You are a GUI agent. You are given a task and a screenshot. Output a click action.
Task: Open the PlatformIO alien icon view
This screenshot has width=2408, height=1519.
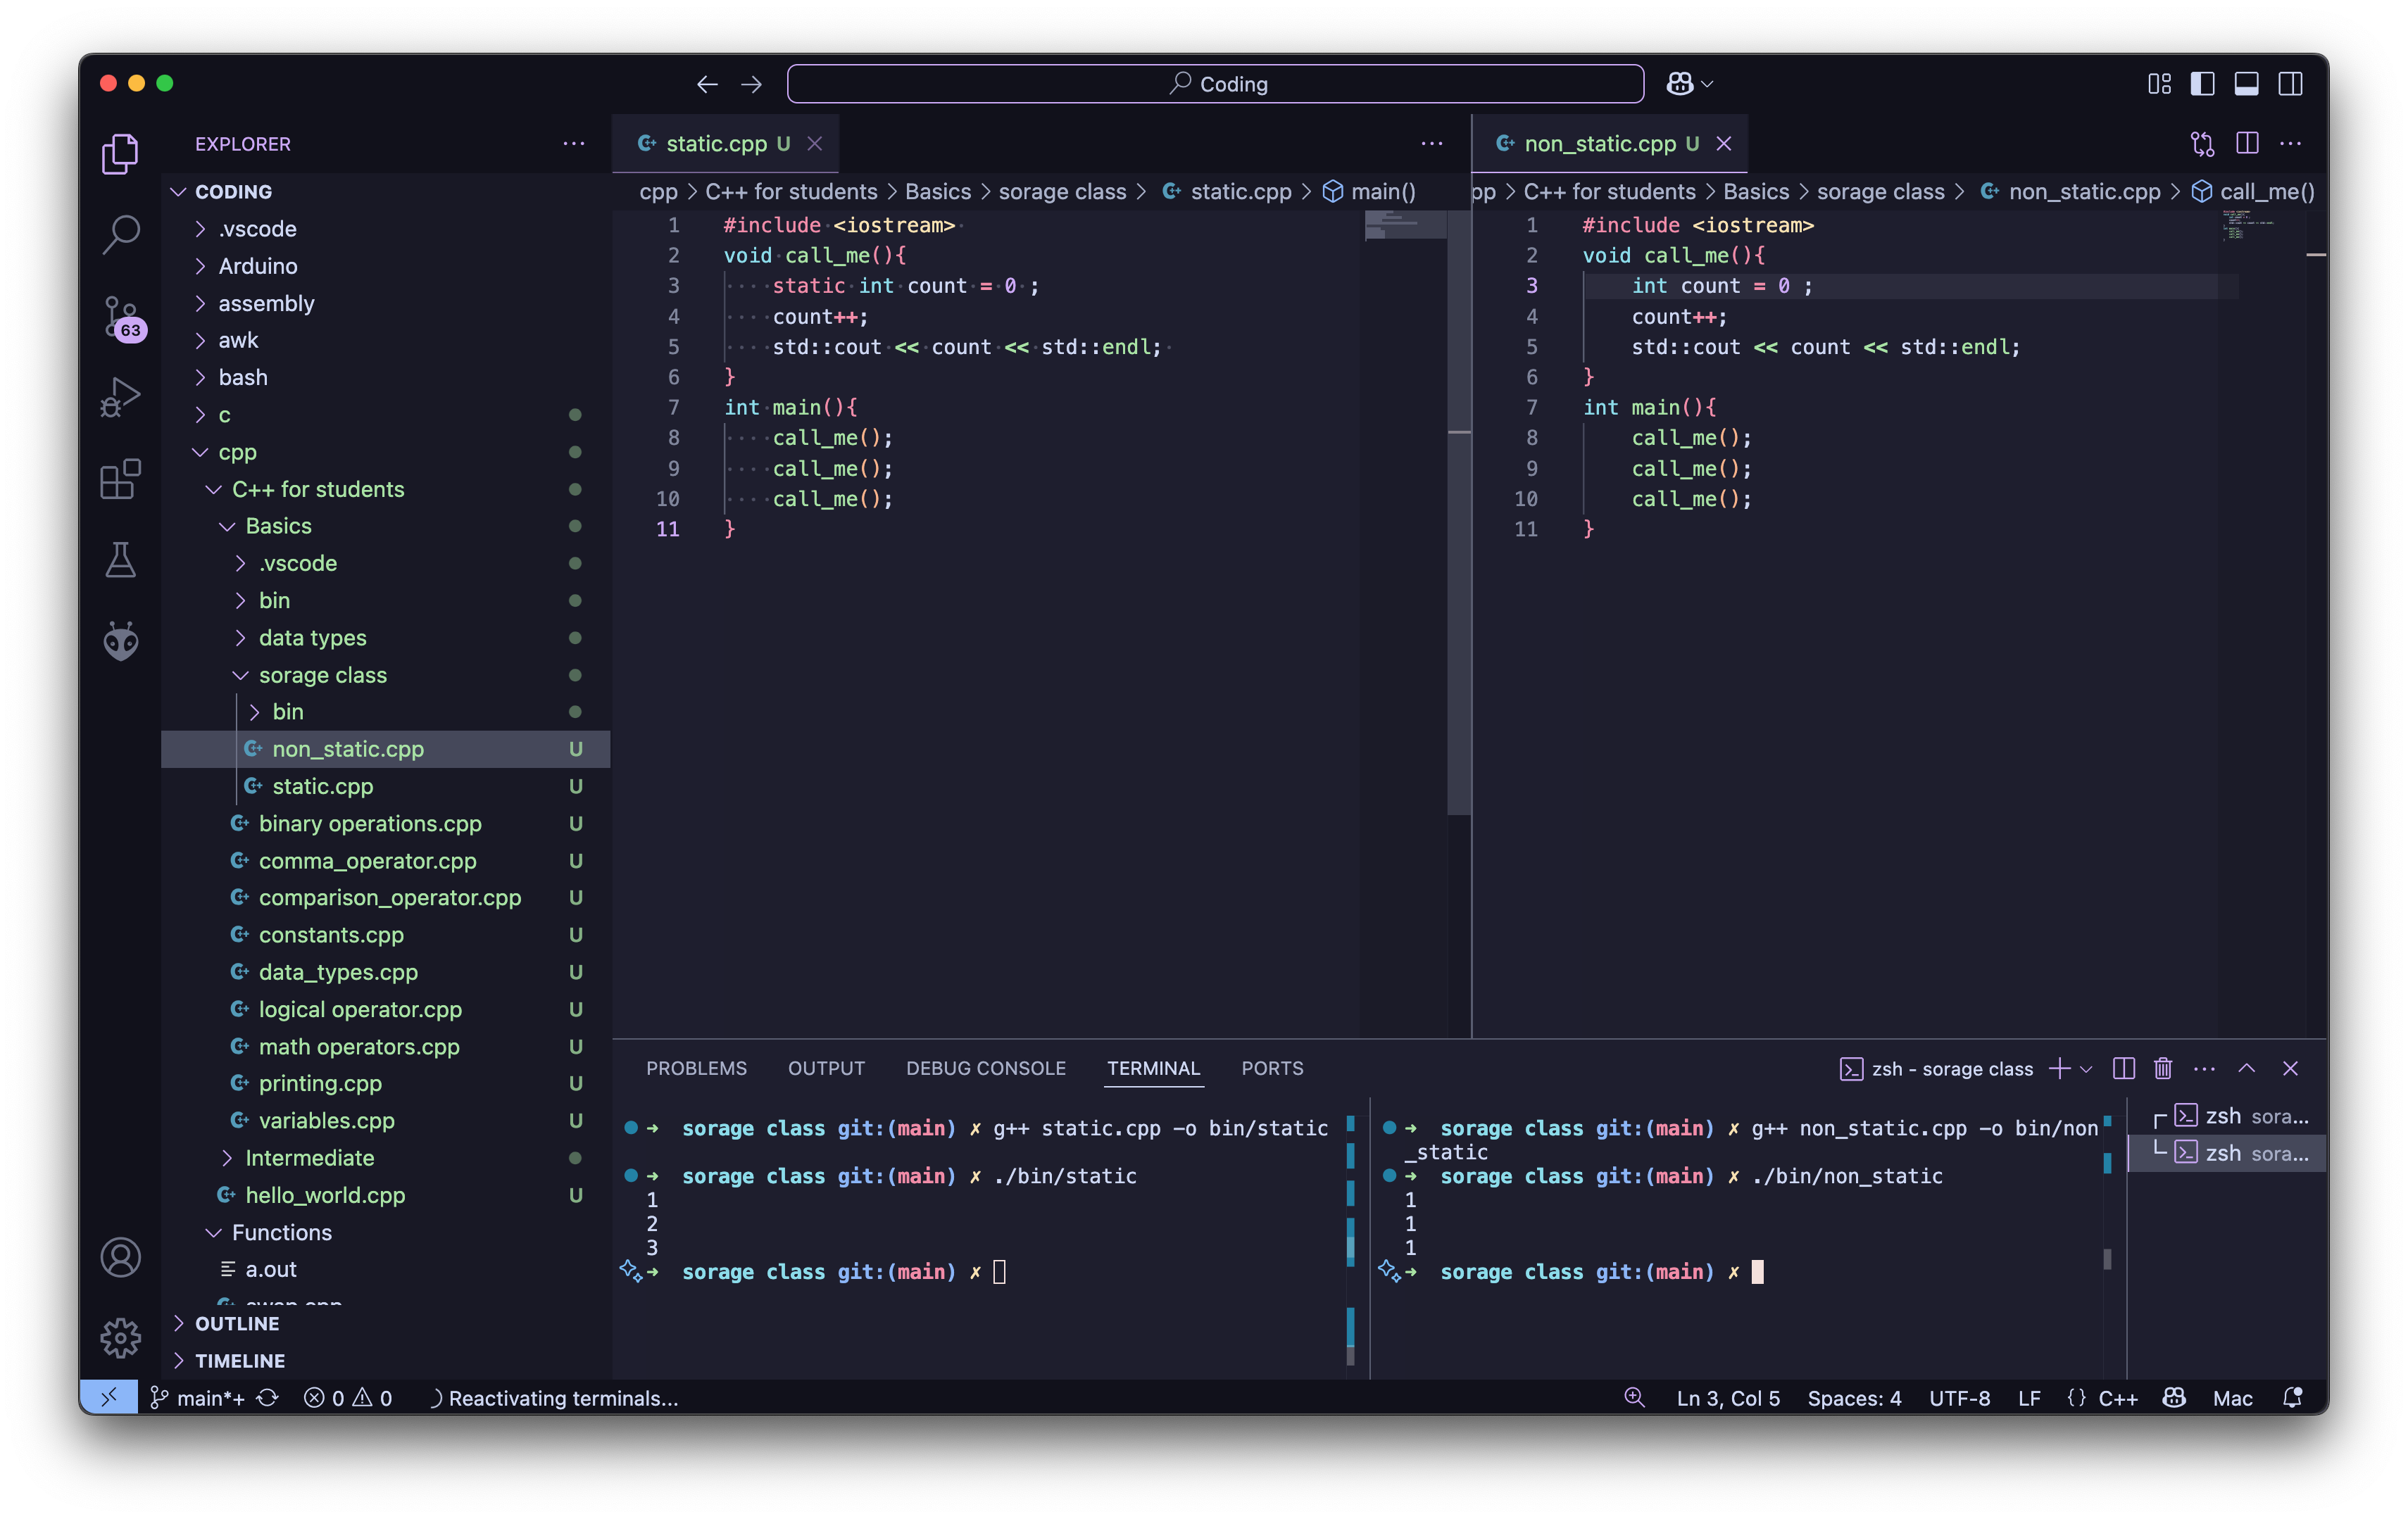pos(121,641)
